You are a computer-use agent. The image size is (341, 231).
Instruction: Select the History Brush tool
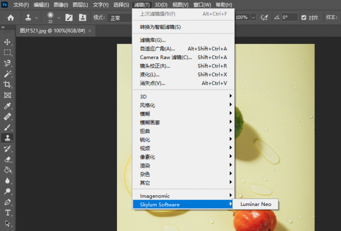point(8,149)
